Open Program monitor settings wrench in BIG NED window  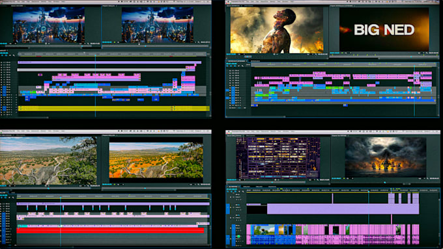(427, 53)
